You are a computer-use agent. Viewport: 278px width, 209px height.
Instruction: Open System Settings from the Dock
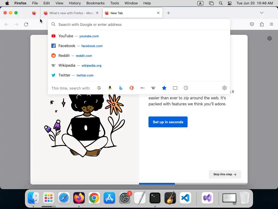tap(125, 198)
